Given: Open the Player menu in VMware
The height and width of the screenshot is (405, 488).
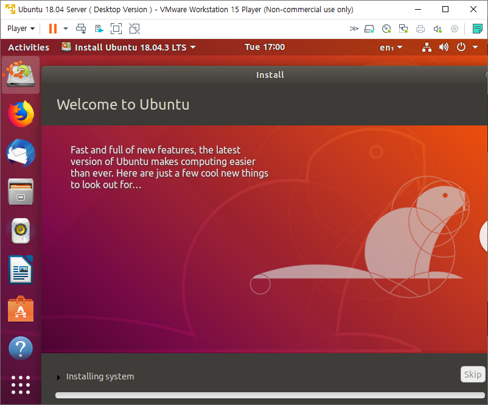Looking at the screenshot, I should pyautogui.click(x=21, y=29).
